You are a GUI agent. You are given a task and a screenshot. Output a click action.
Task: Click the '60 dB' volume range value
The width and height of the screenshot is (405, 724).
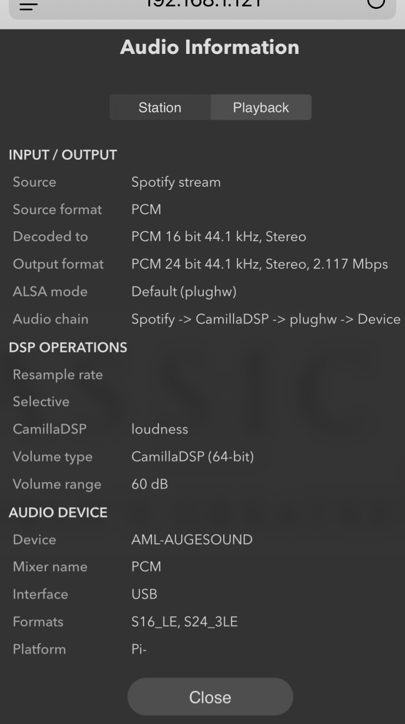[x=149, y=484]
